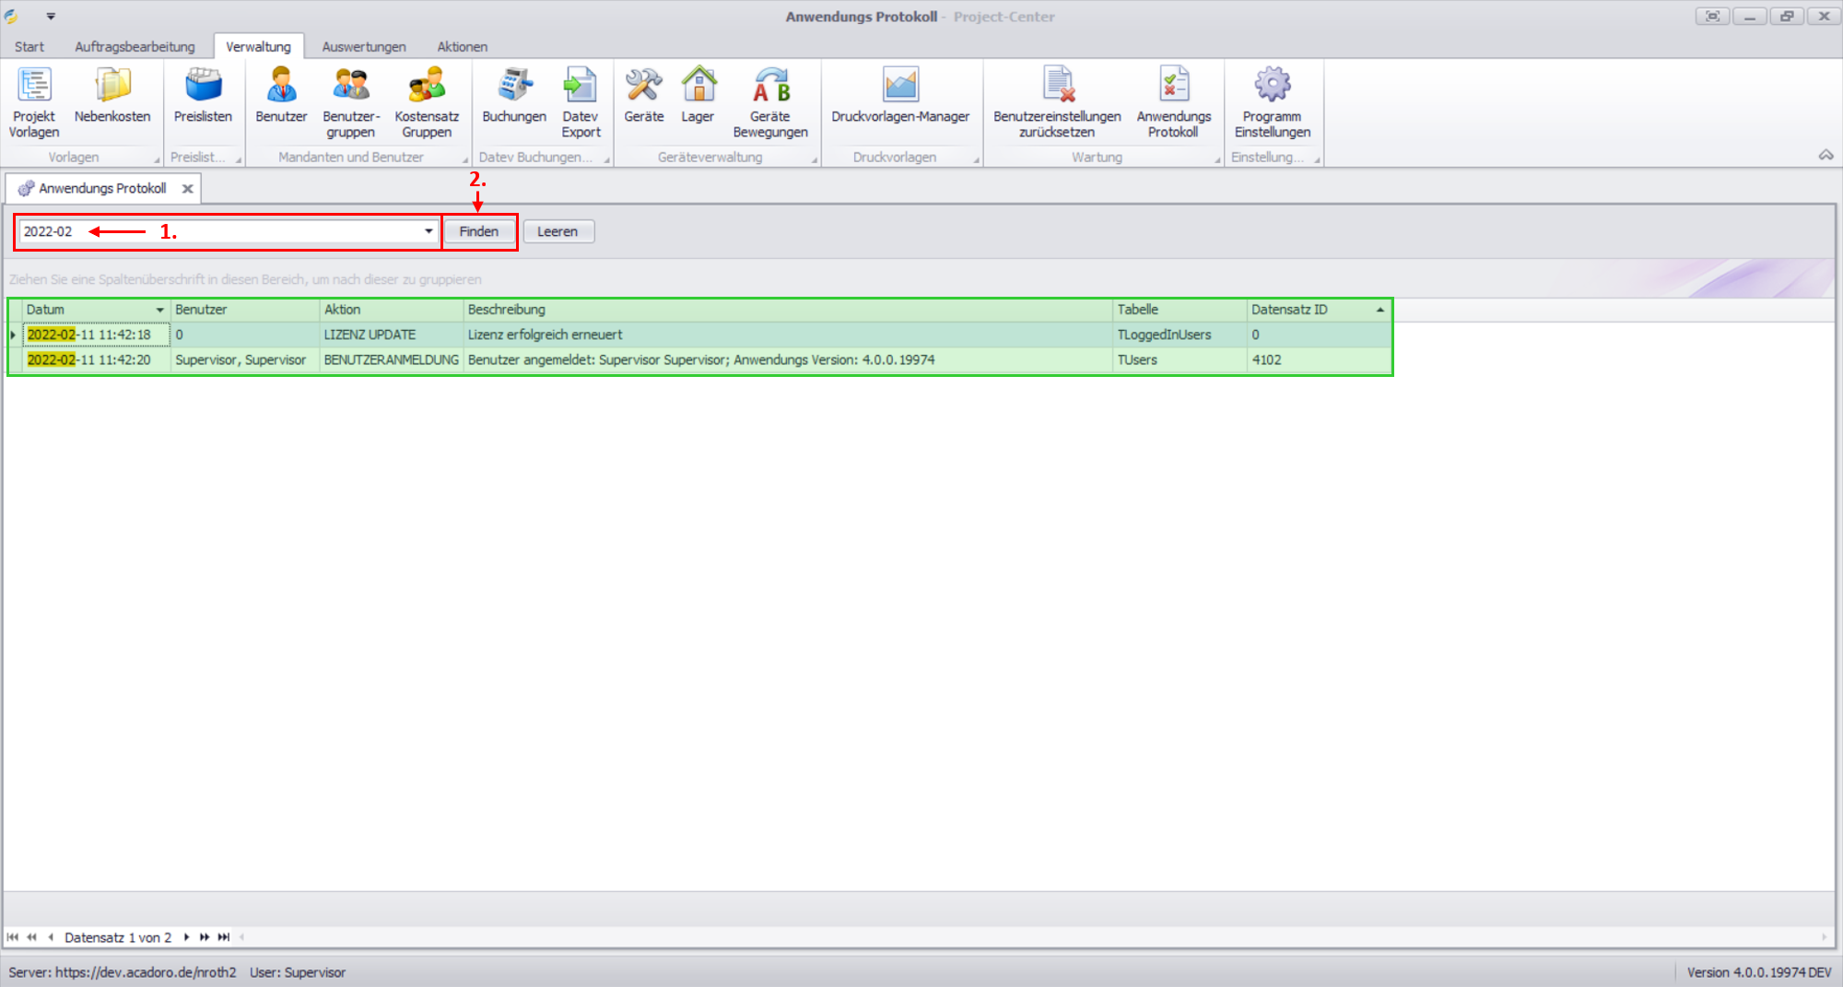Collapse the ribbon with the chevron
The height and width of the screenshot is (987, 1843).
tap(1825, 155)
